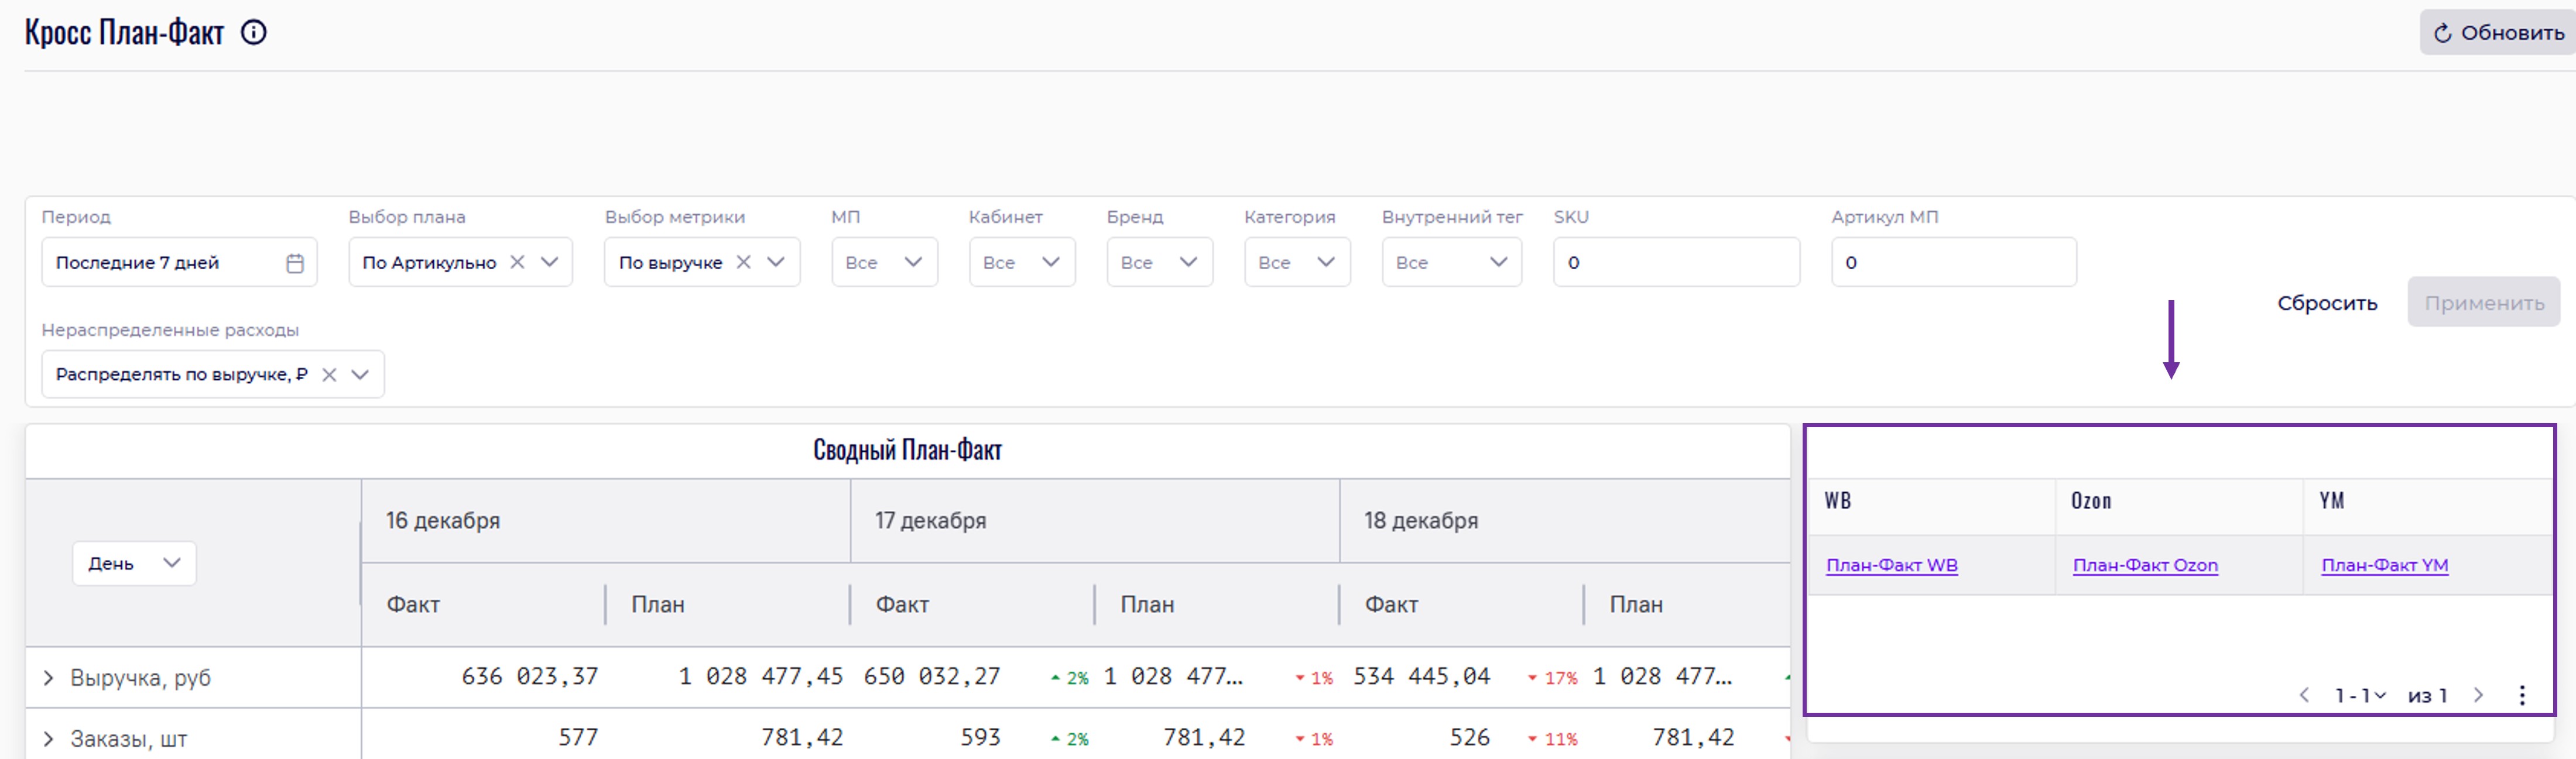Click the info icon beside Кросс План-Факт
2576x759 pixels.
tap(254, 33)
